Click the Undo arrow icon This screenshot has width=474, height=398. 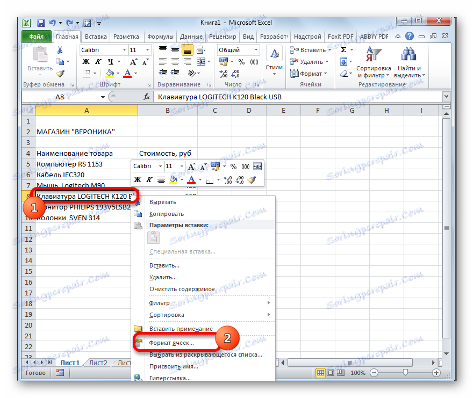point(53,23)
